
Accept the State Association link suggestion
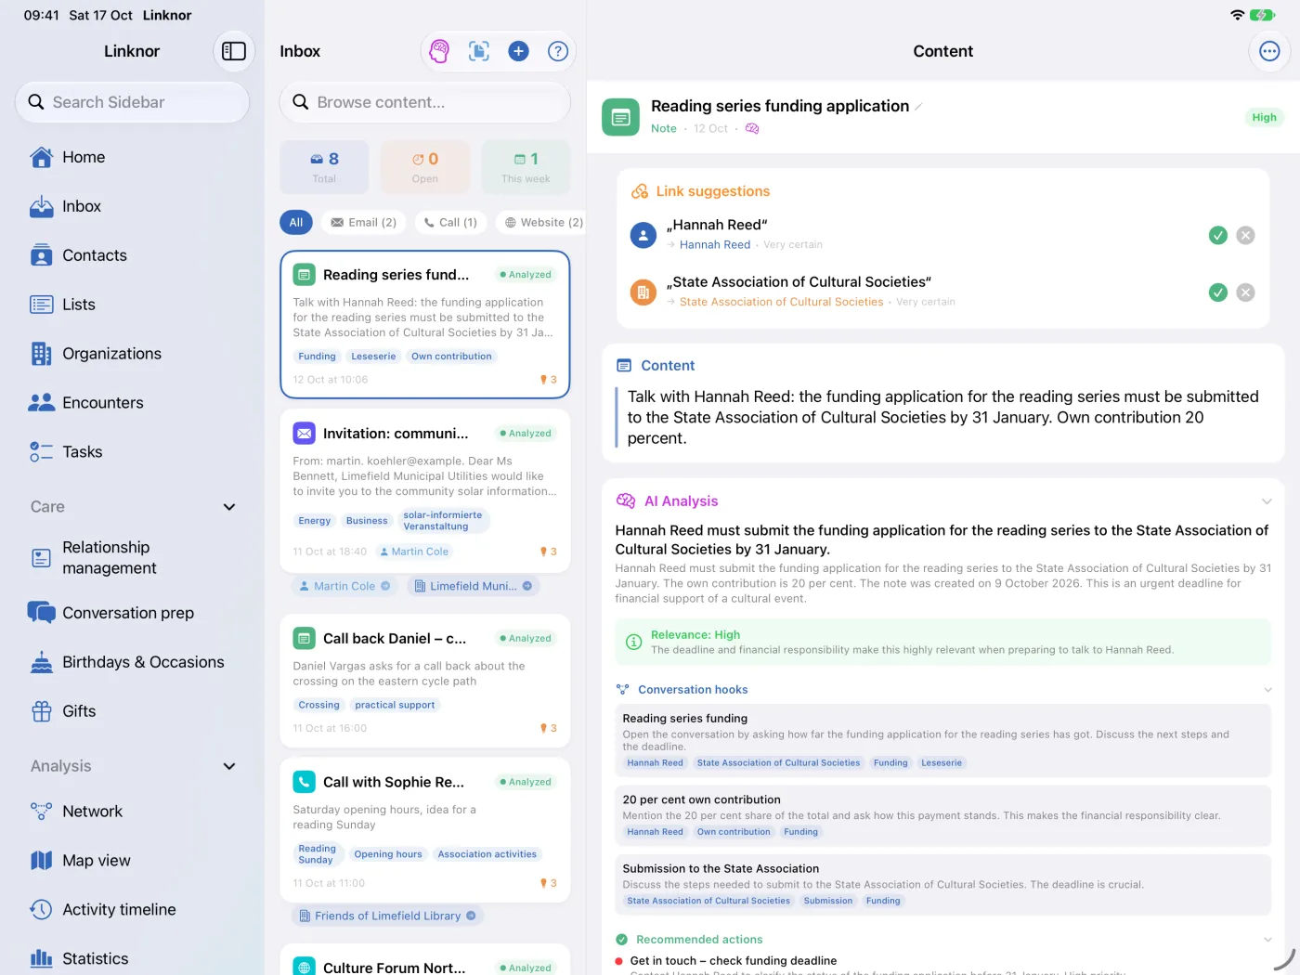coord(1218,292)
